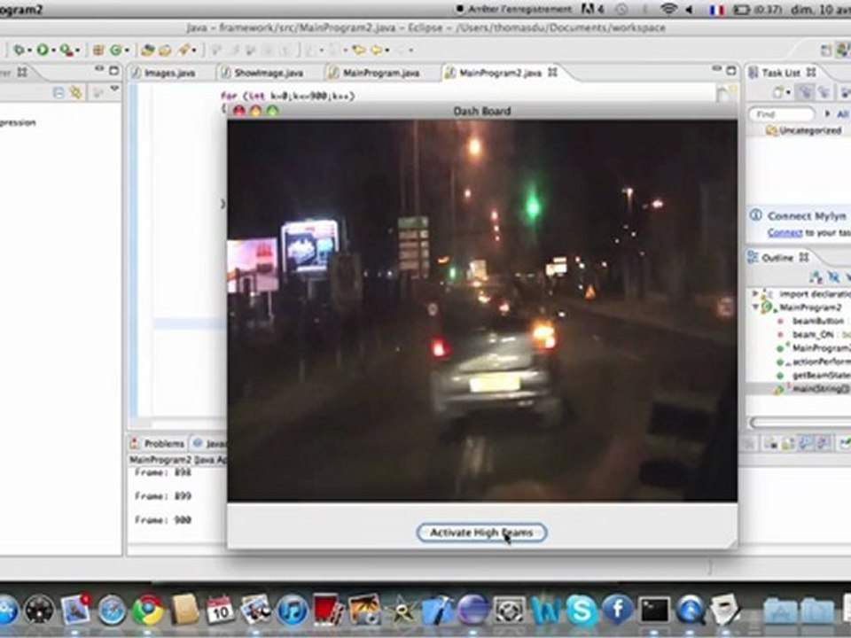
Task: Click the dash cam video in Dash Board
Action: pos(482,310)
